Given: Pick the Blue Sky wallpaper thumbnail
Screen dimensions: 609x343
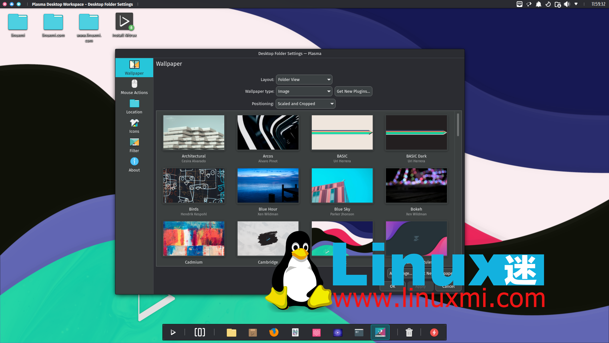Looking at the screenshot, I should click(342, 185).
